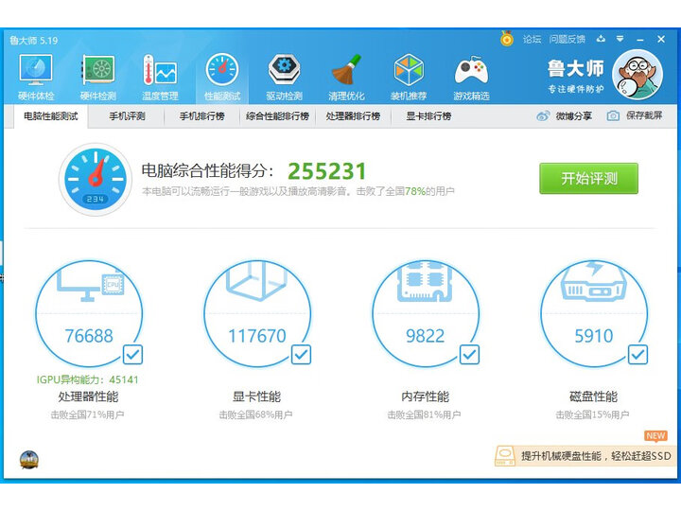Open 处理器排行榜 tab
Screen dimensions: 681x511
353,116
